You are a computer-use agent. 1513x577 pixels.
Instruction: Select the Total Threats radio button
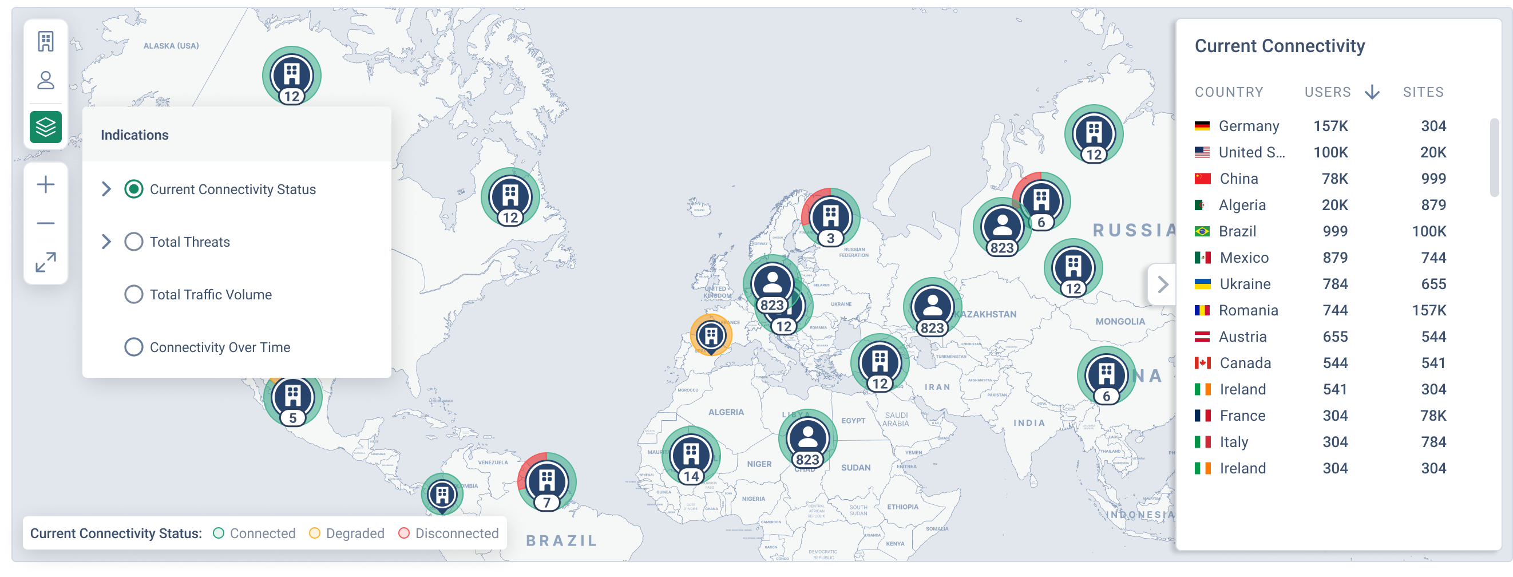[134, 242]
